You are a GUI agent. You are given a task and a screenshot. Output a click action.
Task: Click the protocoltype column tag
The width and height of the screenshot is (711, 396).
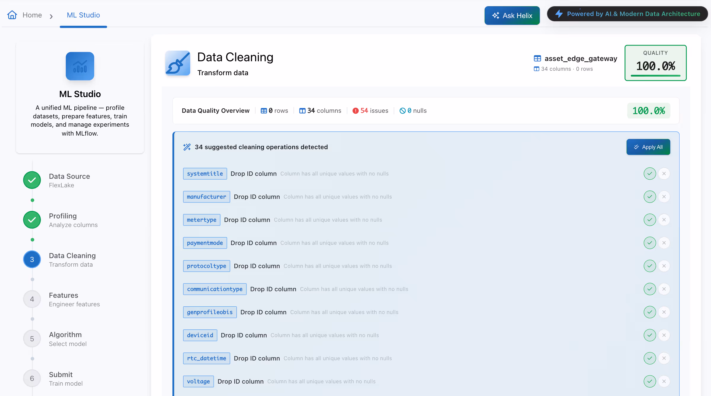click(206, 266)
